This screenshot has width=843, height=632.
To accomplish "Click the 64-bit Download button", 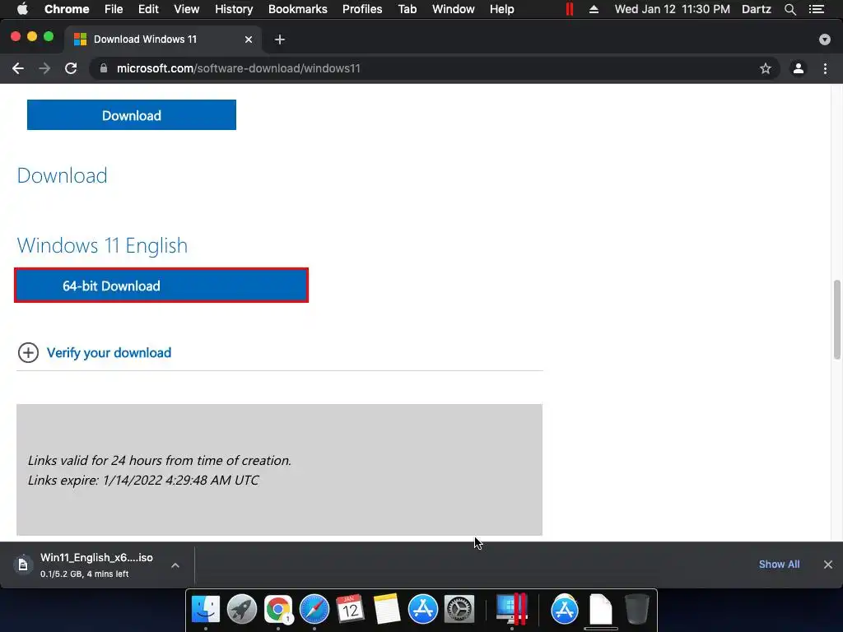I will tap(161, 286).
